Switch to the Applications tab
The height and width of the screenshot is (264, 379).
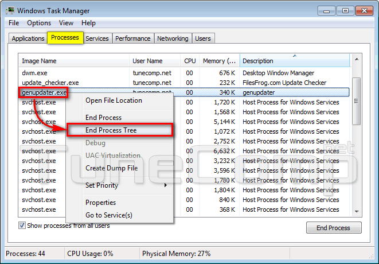pos(28,38)
